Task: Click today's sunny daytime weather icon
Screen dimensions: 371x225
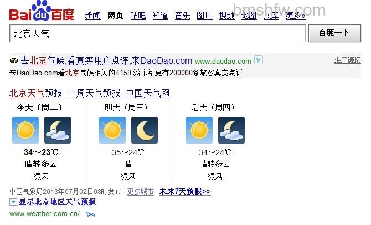Action: point(25,130)
